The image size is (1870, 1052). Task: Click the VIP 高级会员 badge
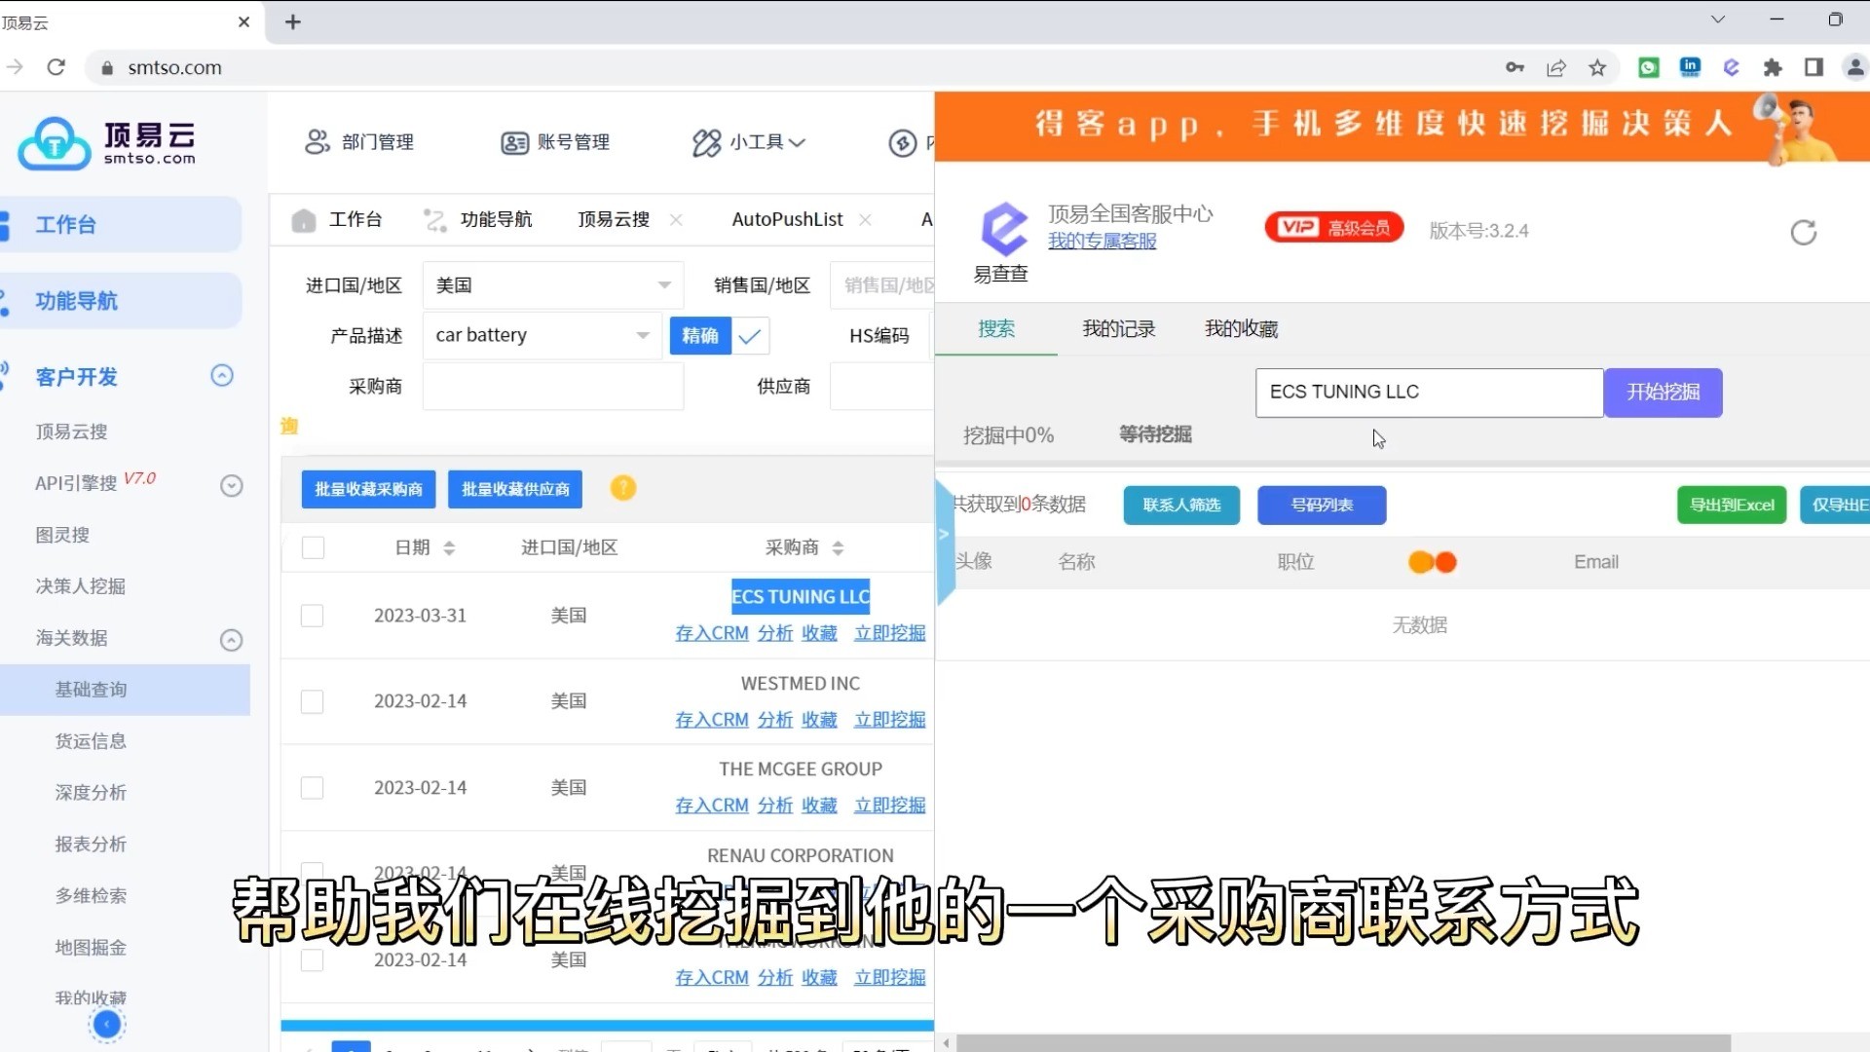point(1333,227)
